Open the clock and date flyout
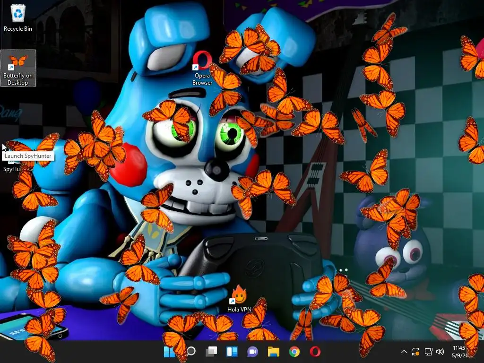The image size is (484, 363). click(x=462, y=352)
